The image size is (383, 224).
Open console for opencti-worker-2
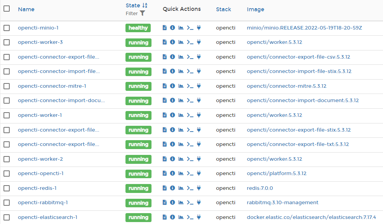(190, 159)
